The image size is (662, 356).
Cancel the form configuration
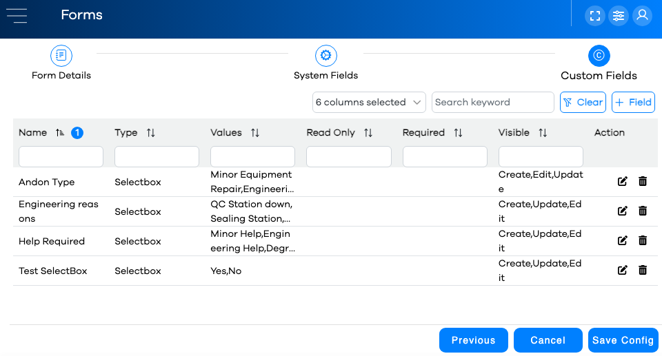pos(548,340)
